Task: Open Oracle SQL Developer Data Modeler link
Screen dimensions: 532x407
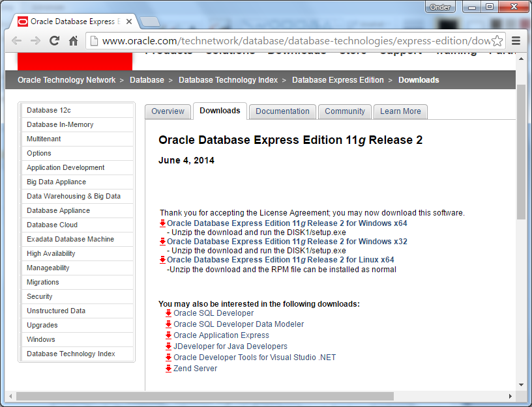Action: tap(239, 324)
